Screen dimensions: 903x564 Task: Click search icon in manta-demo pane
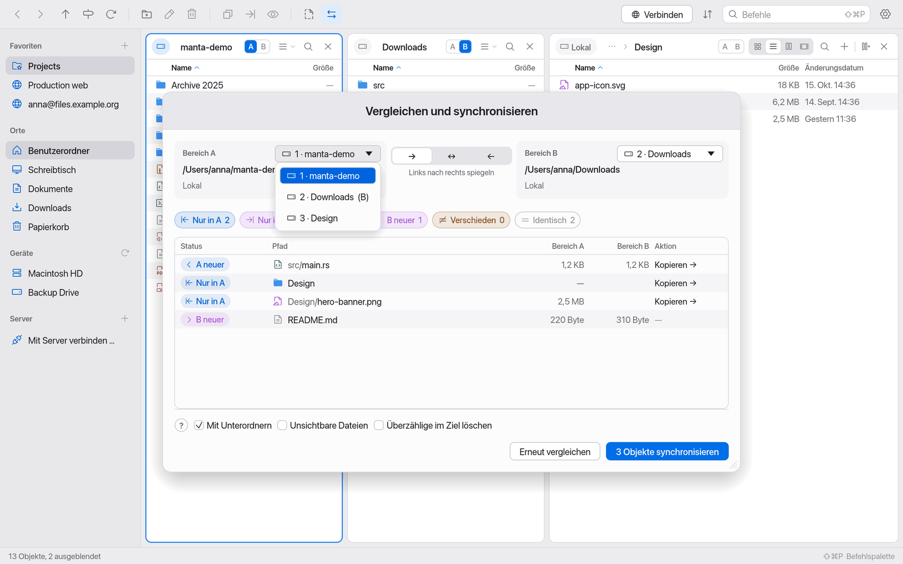click(308, 47)
